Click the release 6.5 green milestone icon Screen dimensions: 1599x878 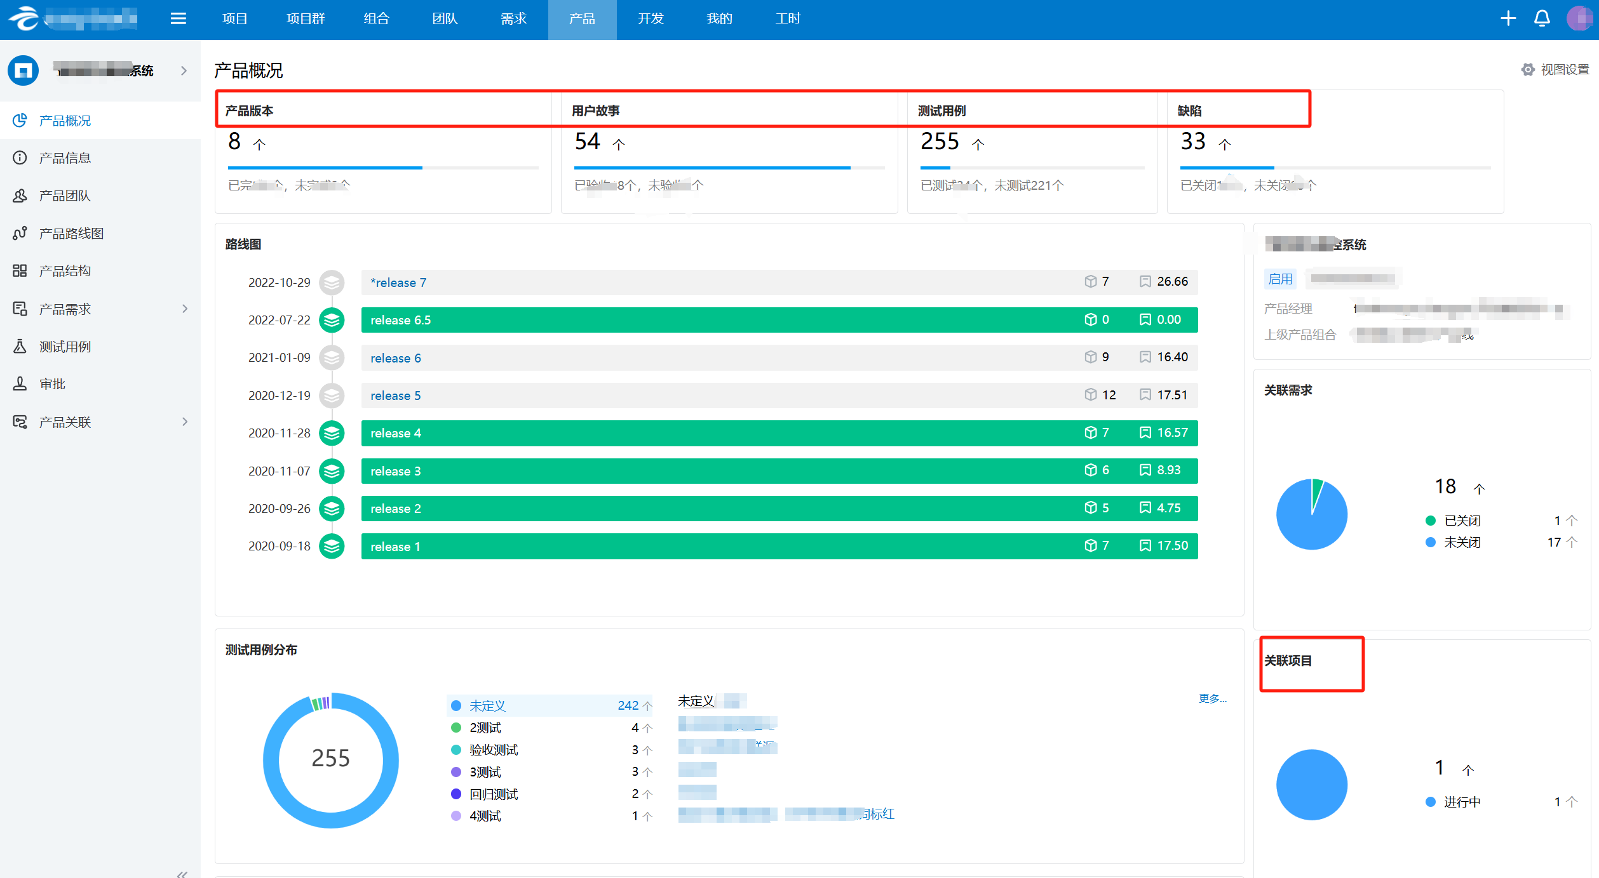332,320
